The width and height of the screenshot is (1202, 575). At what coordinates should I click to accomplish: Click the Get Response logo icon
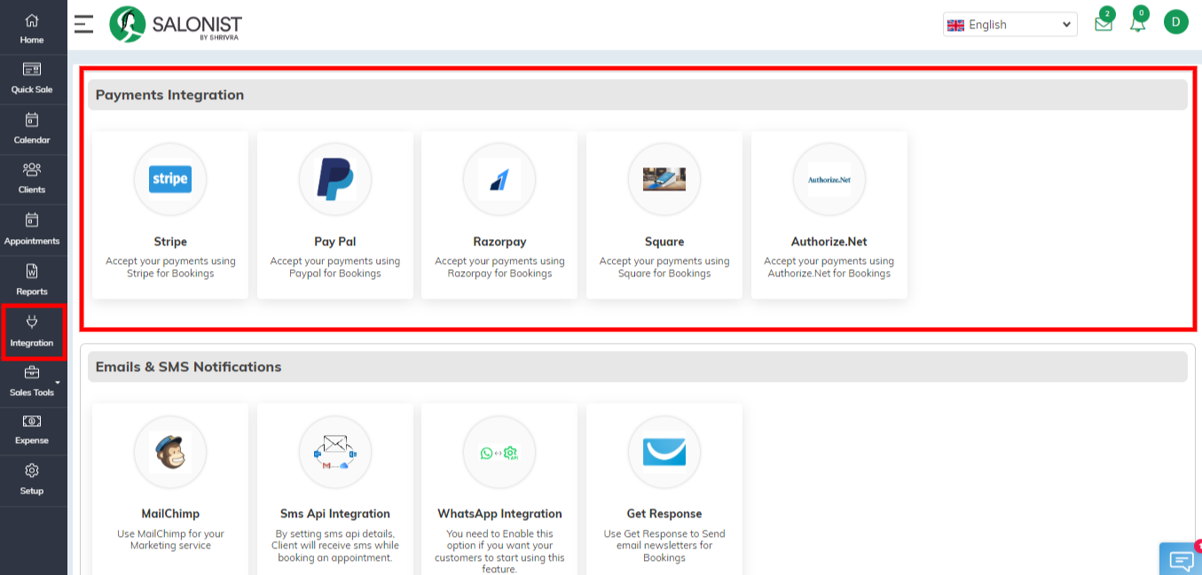664,451
